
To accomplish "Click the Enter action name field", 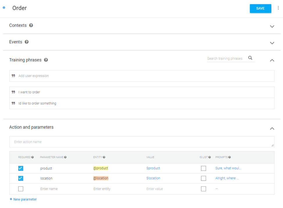I will [x=142, y=142].
